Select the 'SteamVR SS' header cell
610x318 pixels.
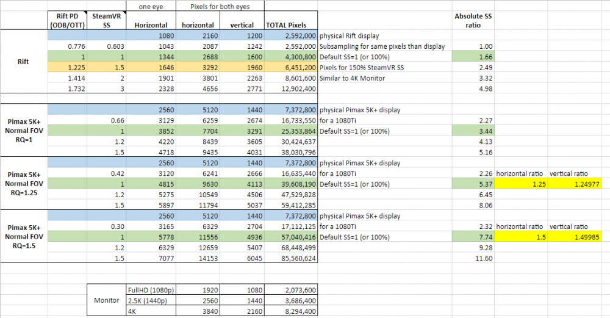(x=107, y=20)
